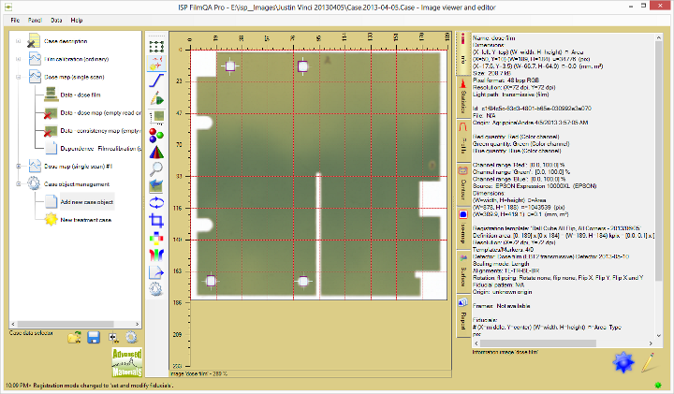674x394 pixels.
Task: Click the top-left fiducial marker on film
Action: tap(230, 66)
